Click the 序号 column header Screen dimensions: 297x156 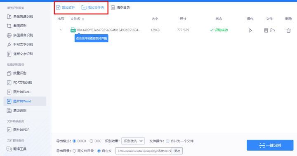point(61,19)
